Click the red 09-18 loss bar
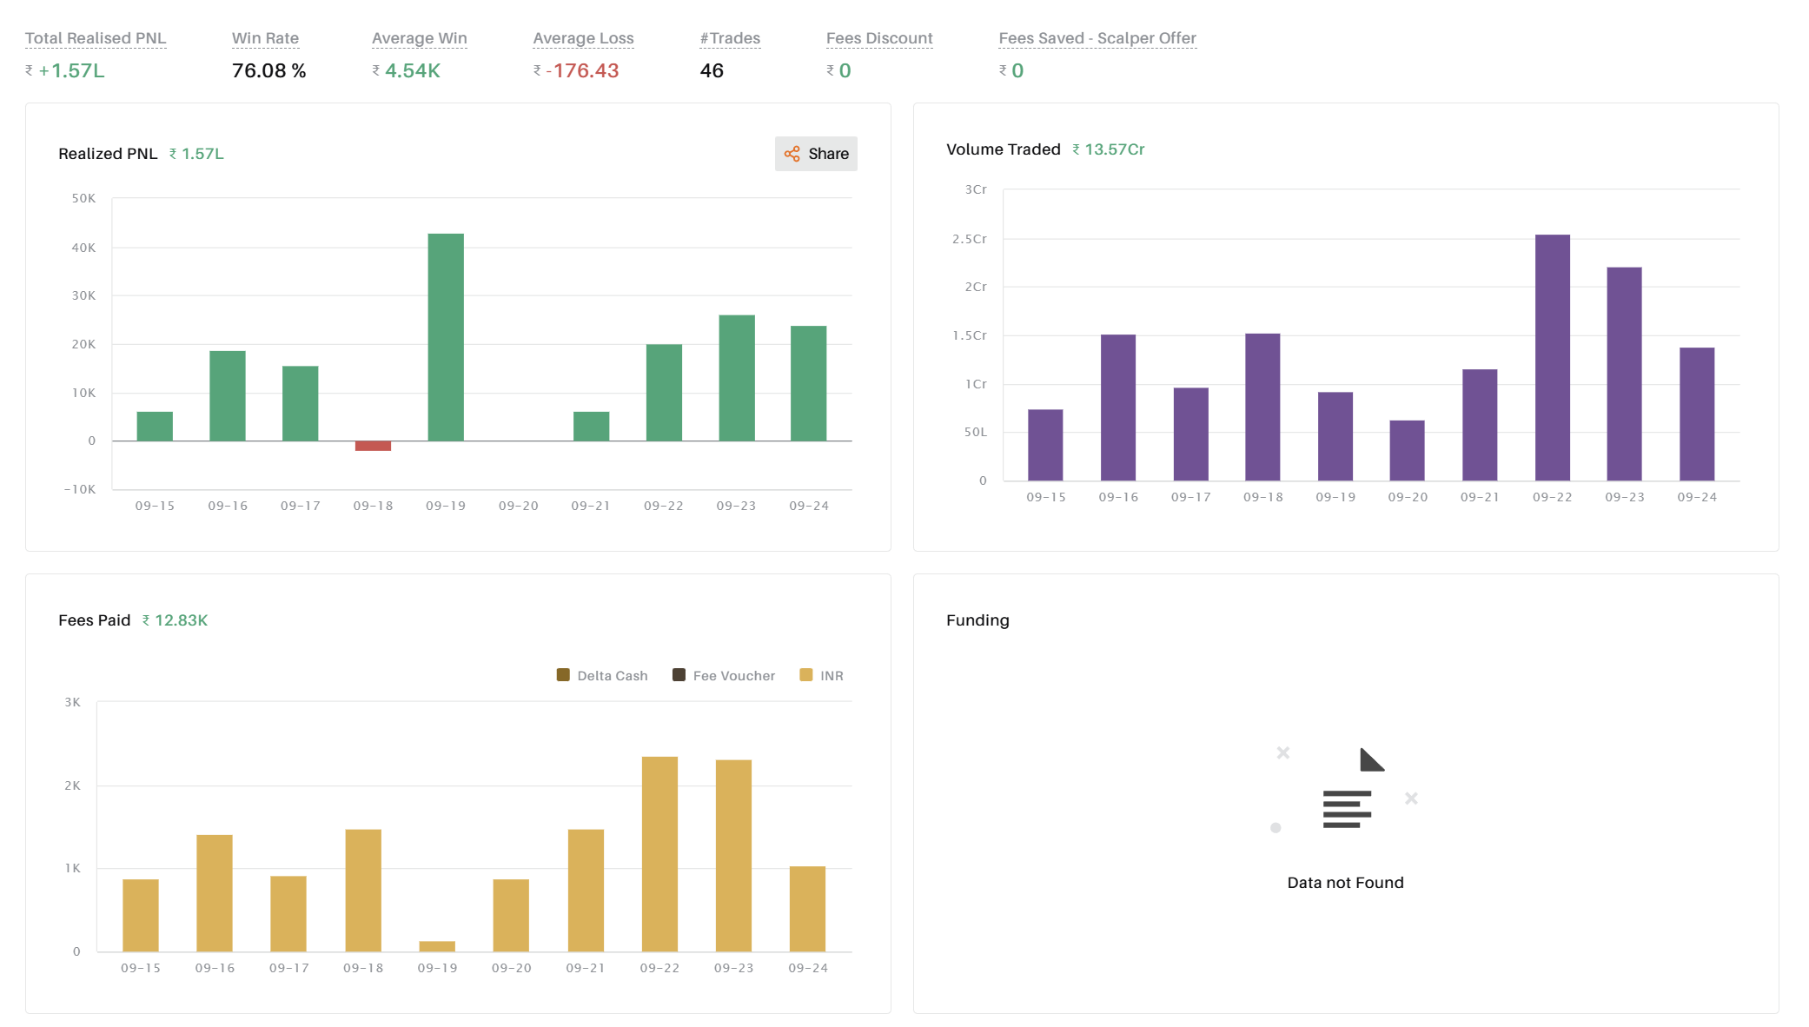Viewport: 1809px width, 1027px height. pos(373,446)
